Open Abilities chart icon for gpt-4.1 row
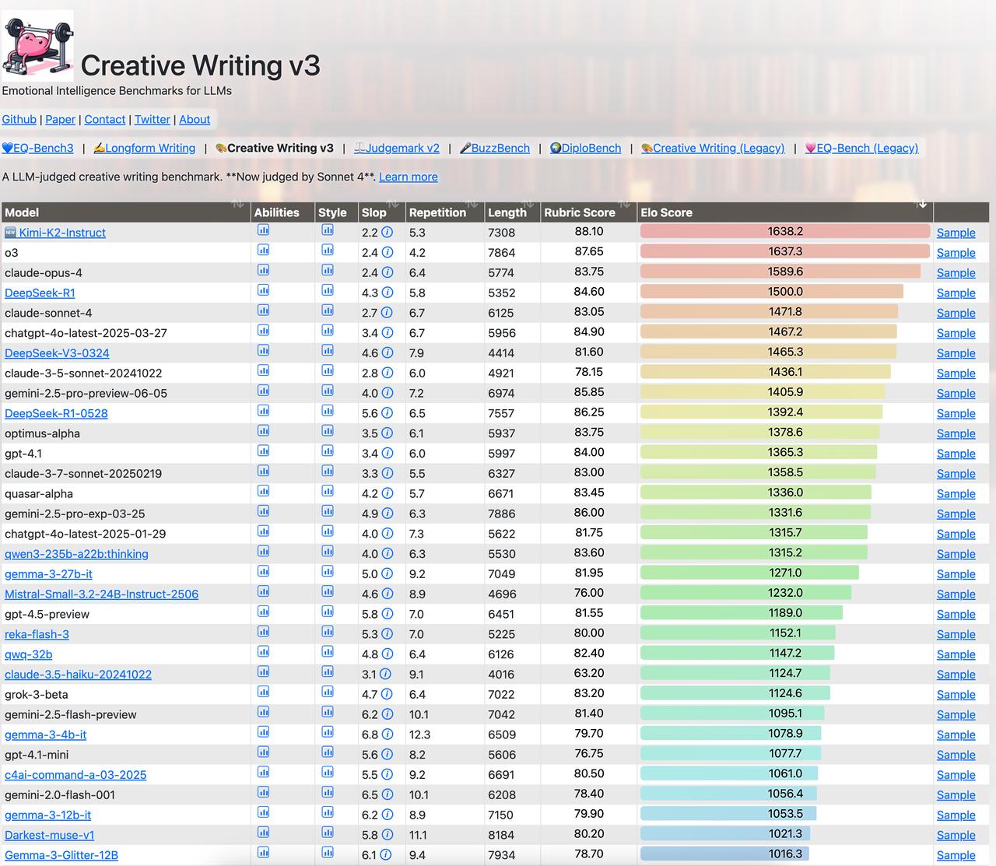This screenshot has height=866, width=996. 263,452
